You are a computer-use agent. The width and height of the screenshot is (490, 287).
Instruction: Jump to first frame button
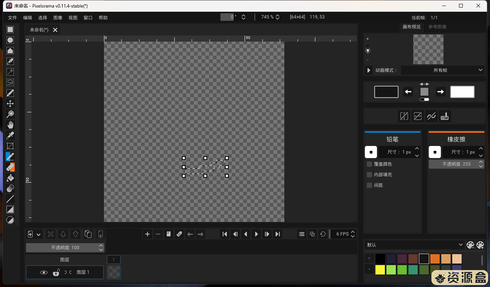click(225, 234)
